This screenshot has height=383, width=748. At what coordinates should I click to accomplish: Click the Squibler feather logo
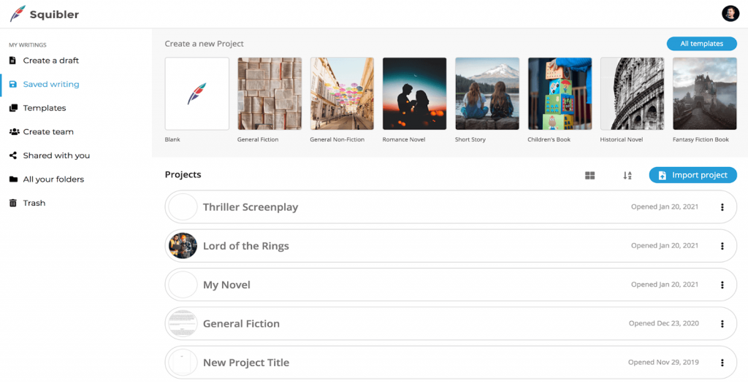18,13
